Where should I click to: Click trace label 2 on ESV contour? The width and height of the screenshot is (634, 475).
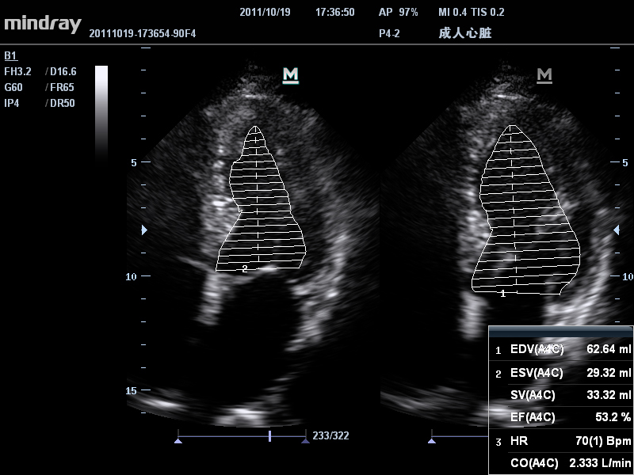(x=245, y=269)
